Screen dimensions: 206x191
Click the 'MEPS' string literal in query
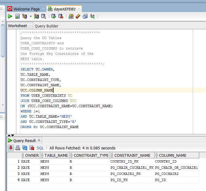pos(66,117)
